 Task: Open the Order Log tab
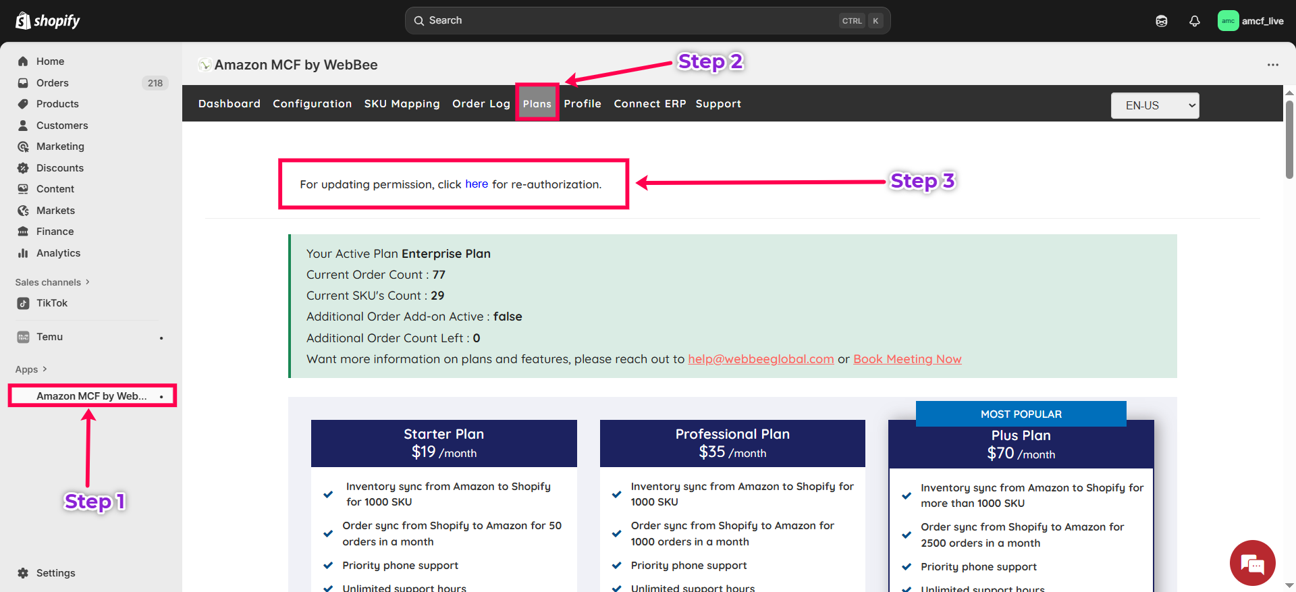coord(481,104)
